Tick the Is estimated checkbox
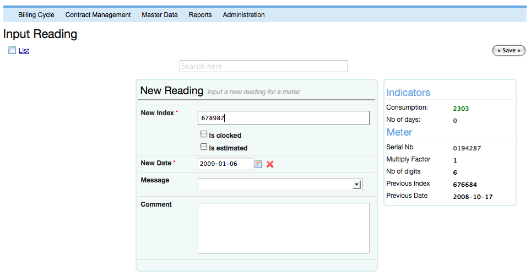The width and height of the screenshot is (531, 275). pyautogui.click(x=203, y=147)
